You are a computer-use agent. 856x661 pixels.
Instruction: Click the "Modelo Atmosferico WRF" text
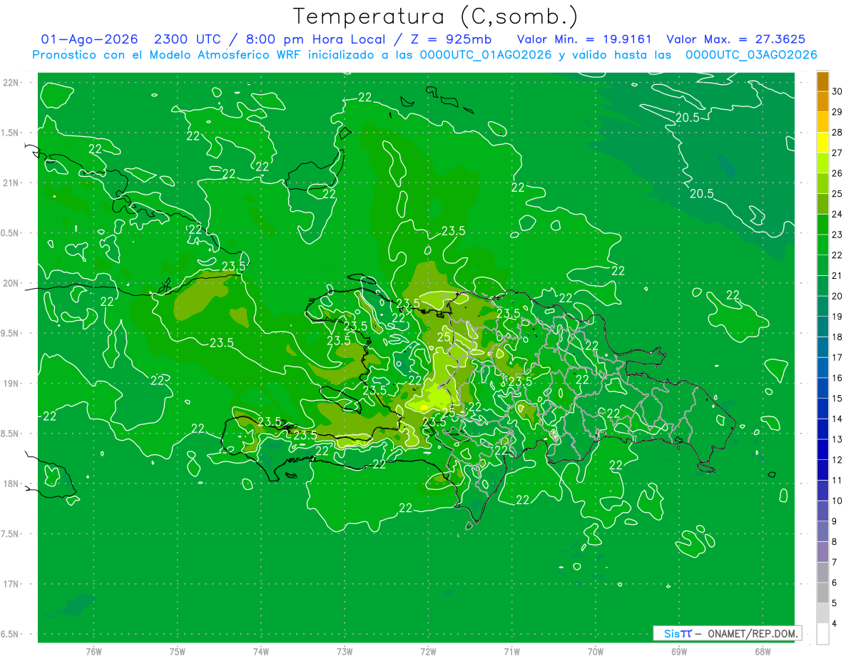(219, 55)
